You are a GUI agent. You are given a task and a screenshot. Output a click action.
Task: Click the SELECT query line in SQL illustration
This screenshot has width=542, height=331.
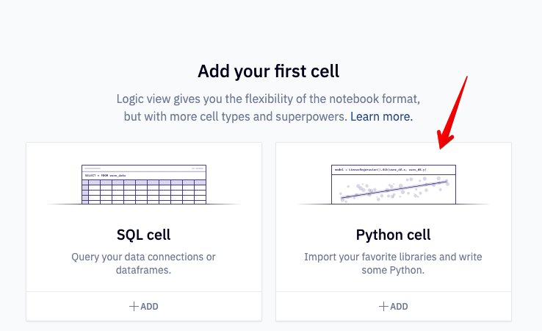click(106, 176)
